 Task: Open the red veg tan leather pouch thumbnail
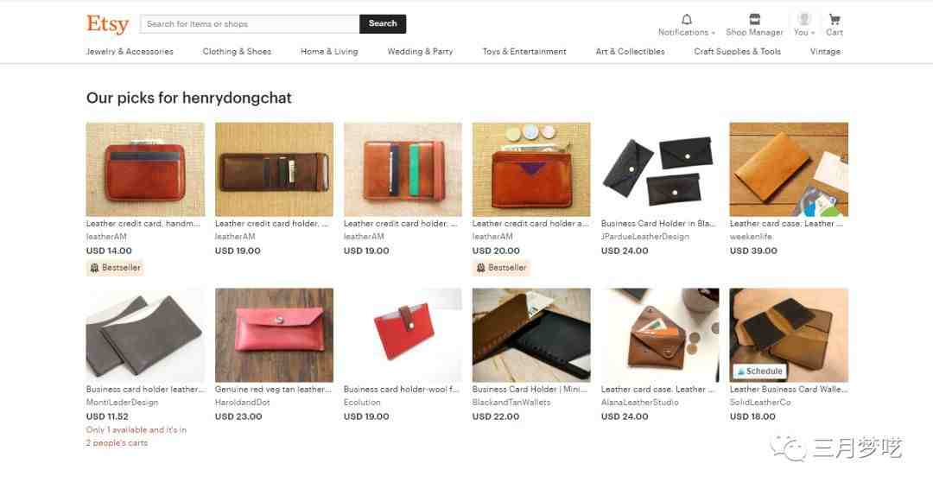[x=275, y=335]
